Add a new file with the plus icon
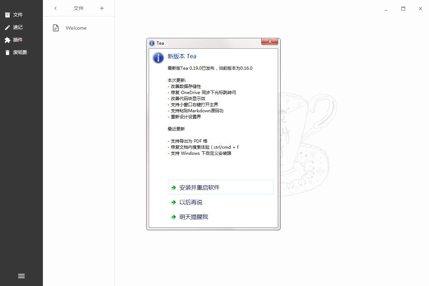429x286 pixels. tap(102, 8)
